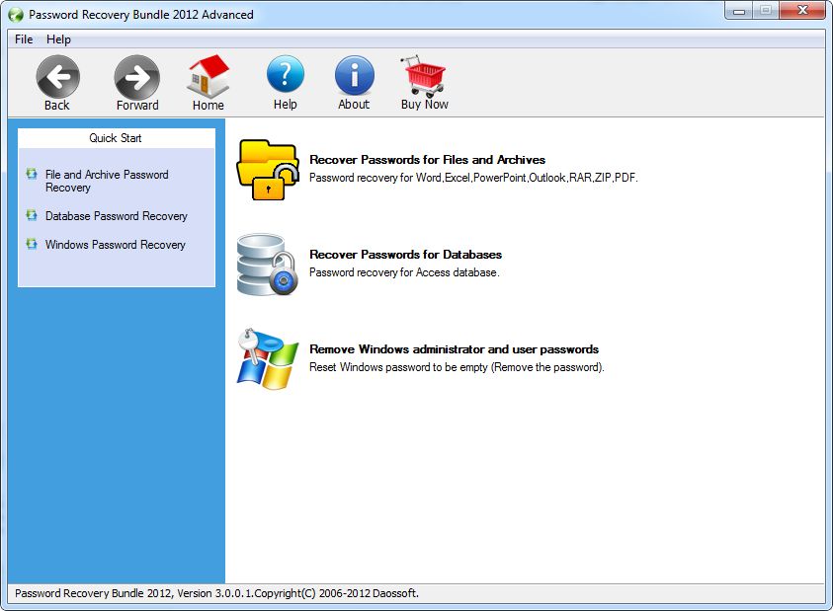Click the Quick Start panel header
The image size is (833, 611).
tap(116, 138)
